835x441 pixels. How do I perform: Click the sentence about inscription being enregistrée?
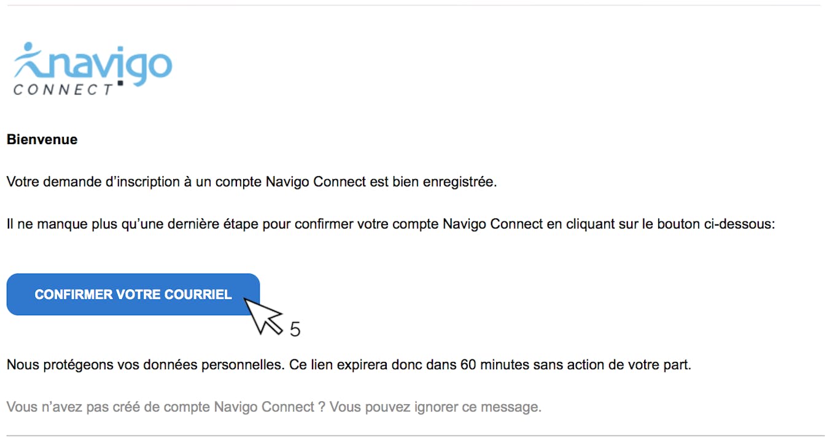click(251, 182)
